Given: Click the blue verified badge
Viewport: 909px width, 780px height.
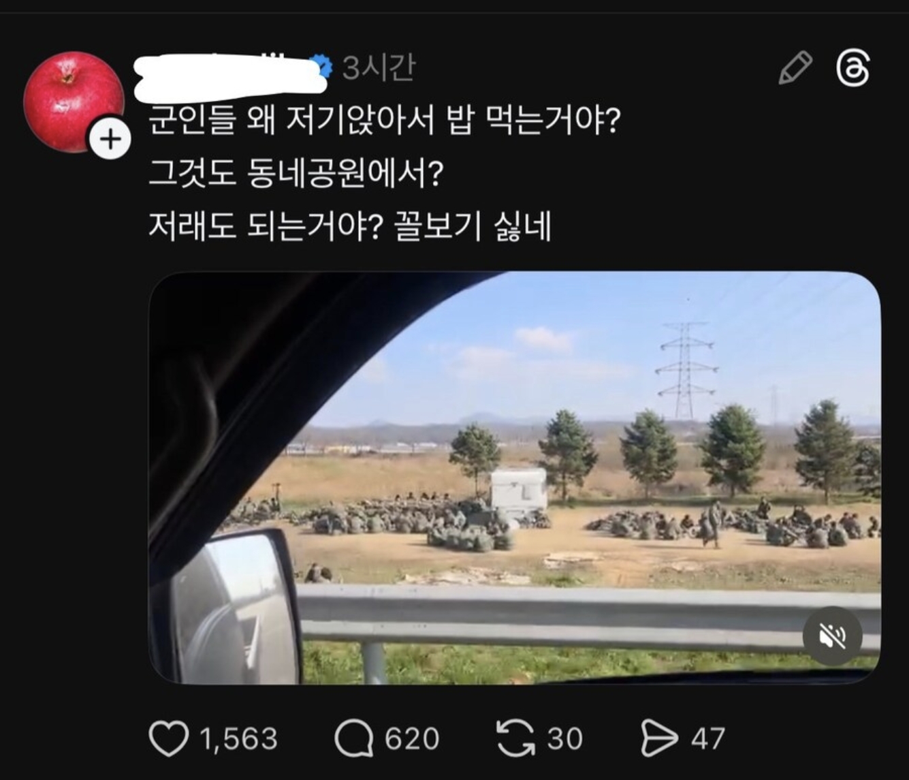Looking at the screenshot, I should (323, 67).
